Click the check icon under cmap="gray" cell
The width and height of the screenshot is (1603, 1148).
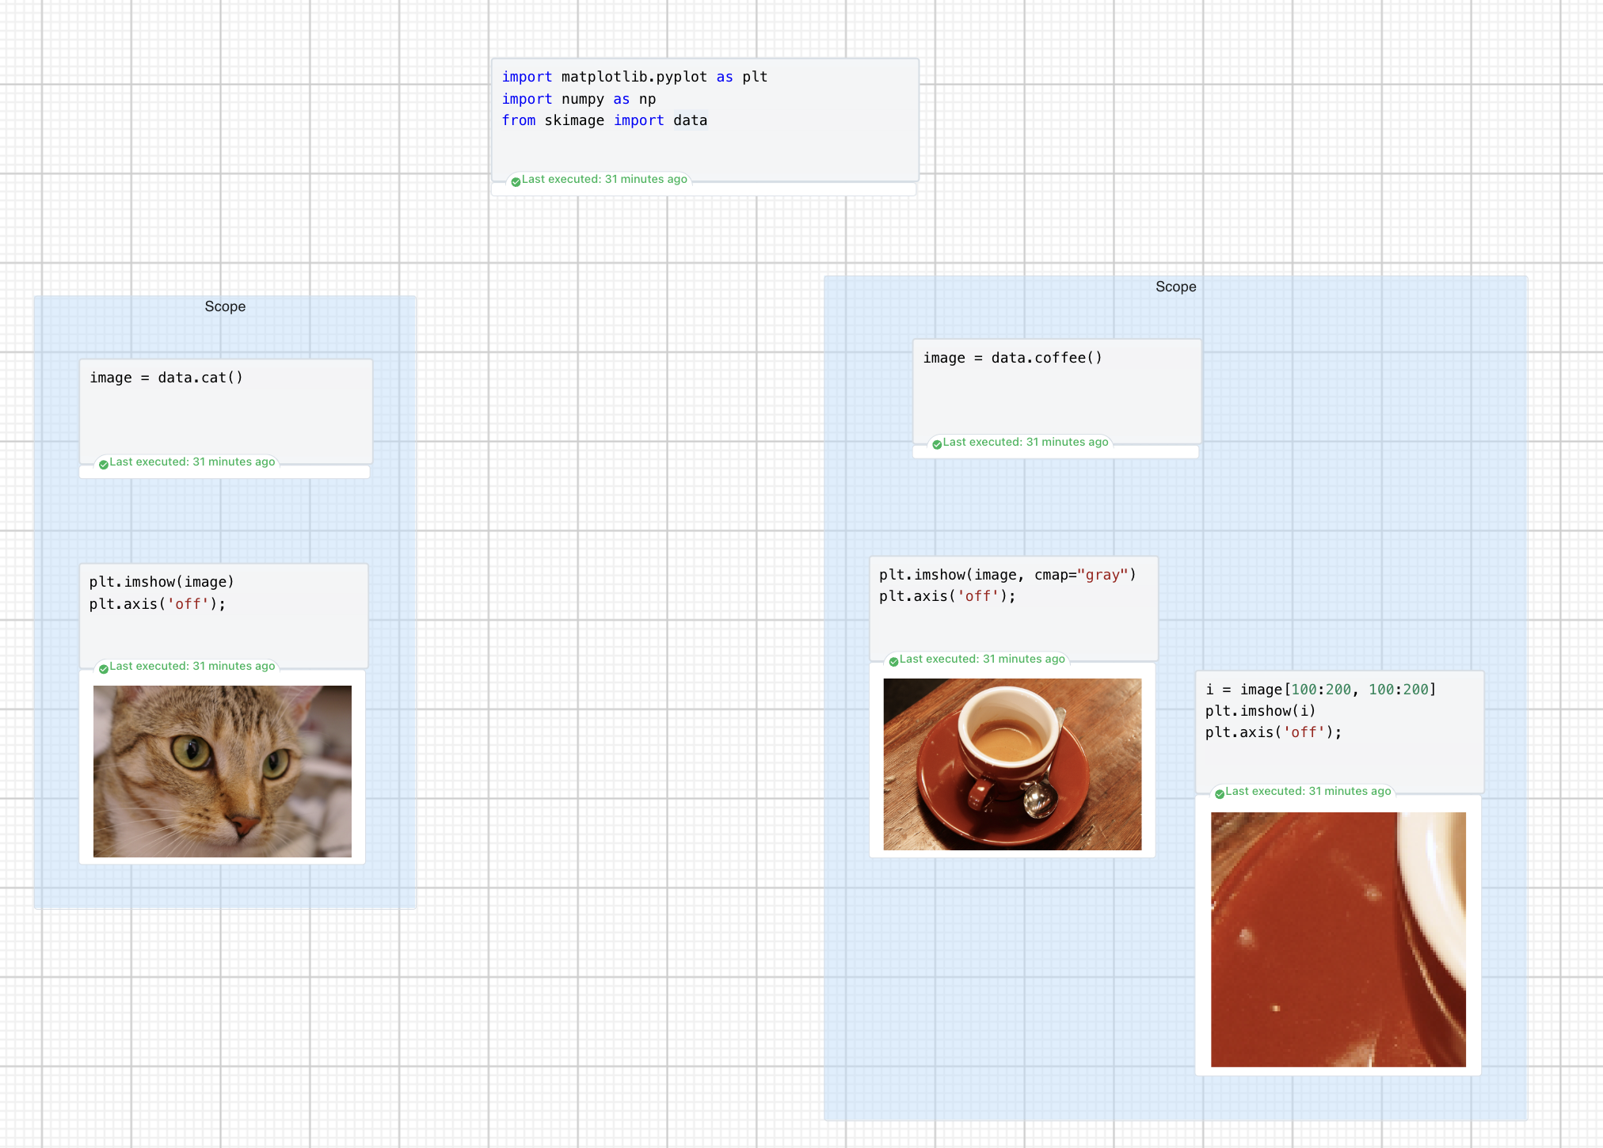pyautogui.click(x=893, y=661)
